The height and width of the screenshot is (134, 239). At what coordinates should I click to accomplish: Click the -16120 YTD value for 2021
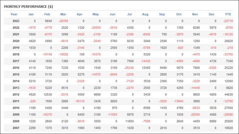(x=228, y=34)
